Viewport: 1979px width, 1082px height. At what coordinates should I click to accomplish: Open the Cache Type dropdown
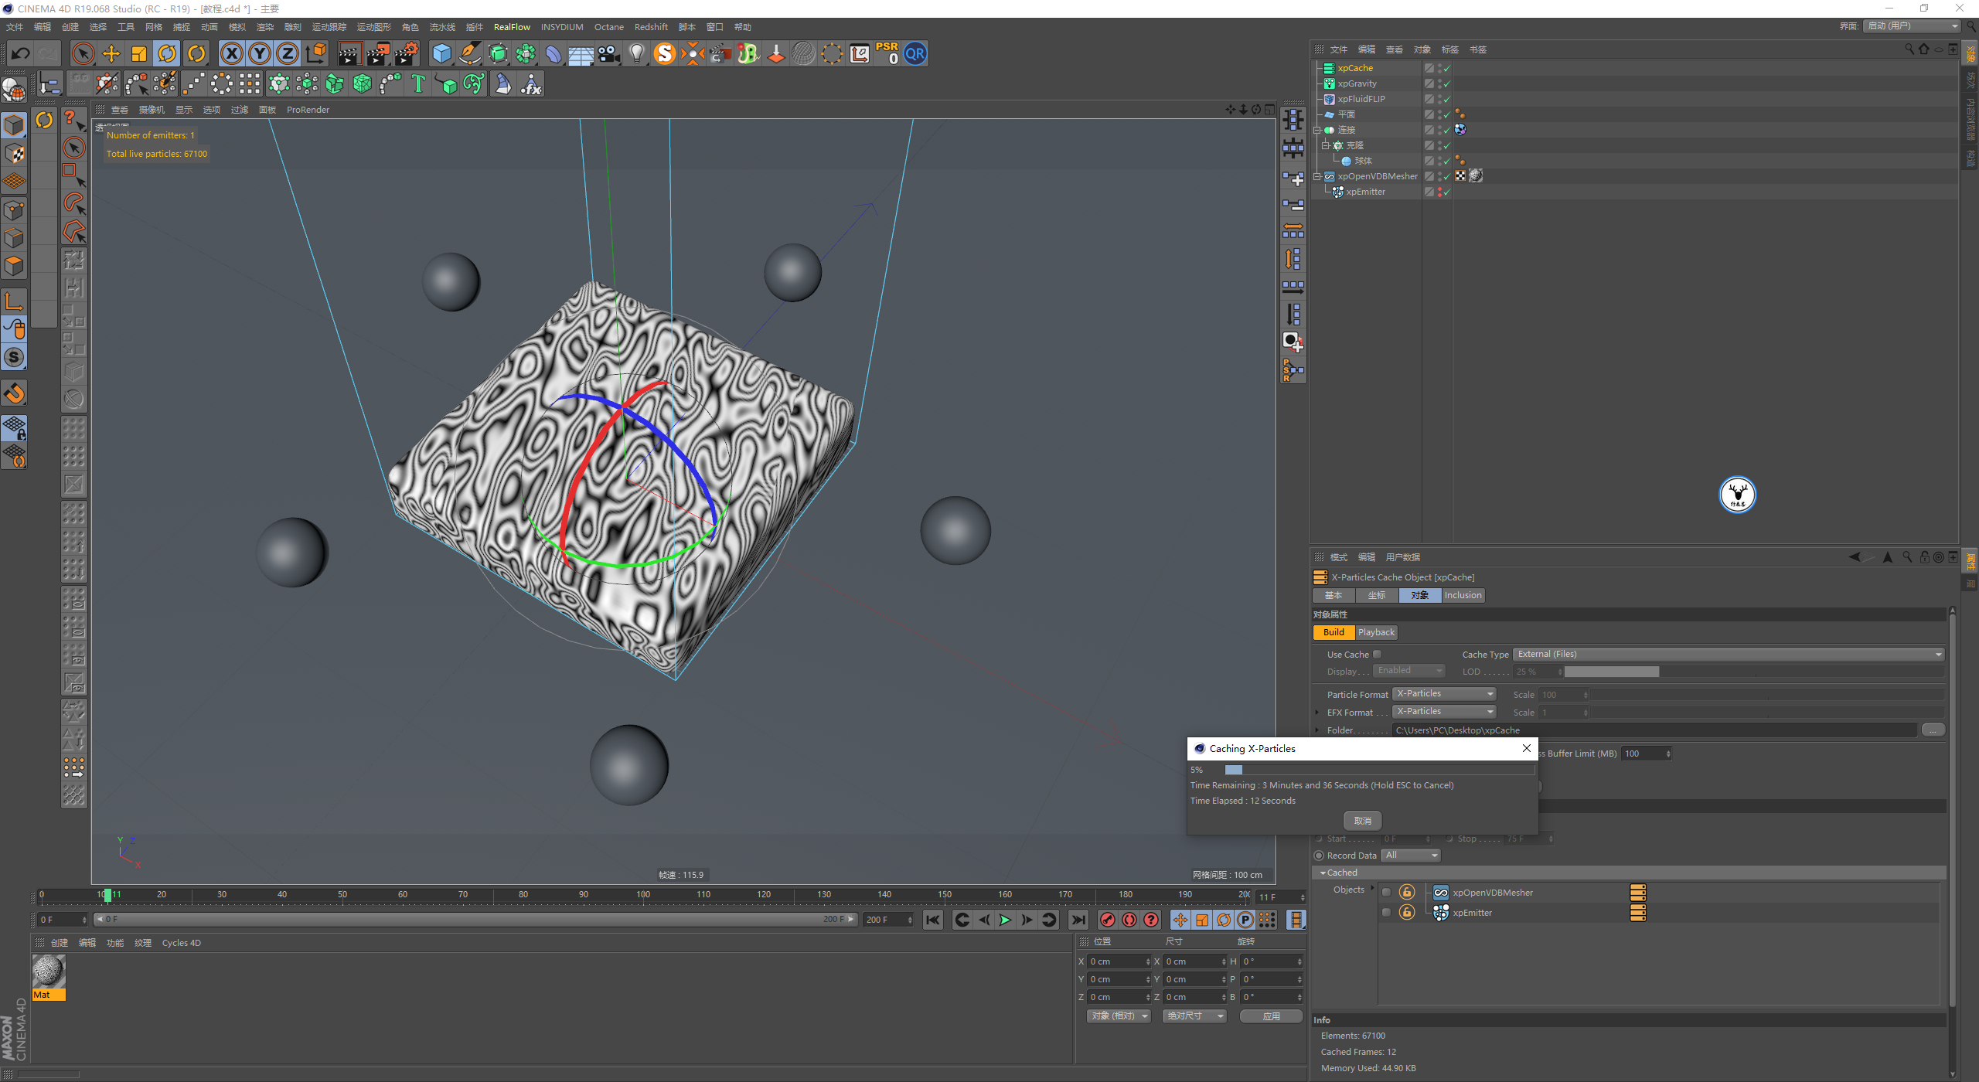coord(1729,655)
